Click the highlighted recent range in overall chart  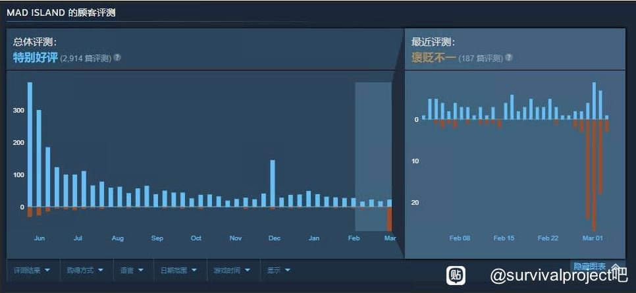[373, 157]
